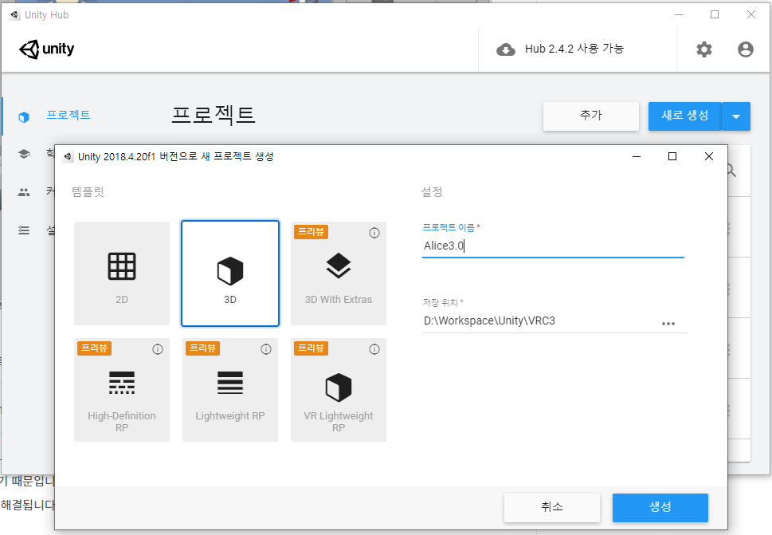Open Hub settings gear icon
Viewport: 772px width, 535px height.
tap(704, 49)
